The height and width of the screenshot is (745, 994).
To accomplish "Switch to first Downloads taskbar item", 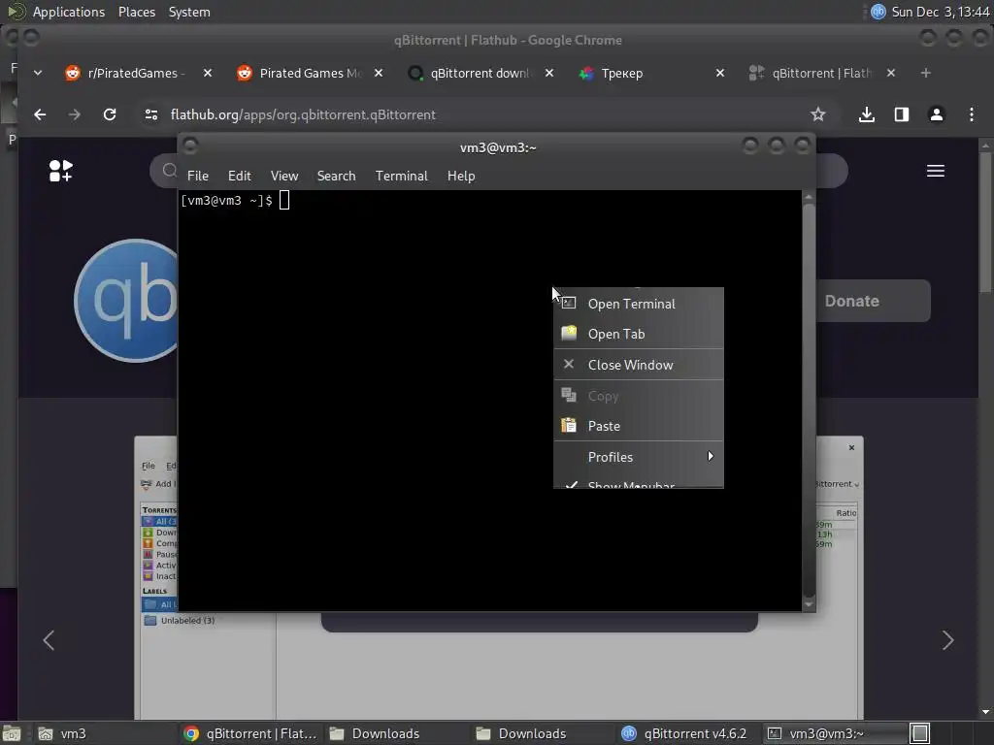I will point(397,733).
